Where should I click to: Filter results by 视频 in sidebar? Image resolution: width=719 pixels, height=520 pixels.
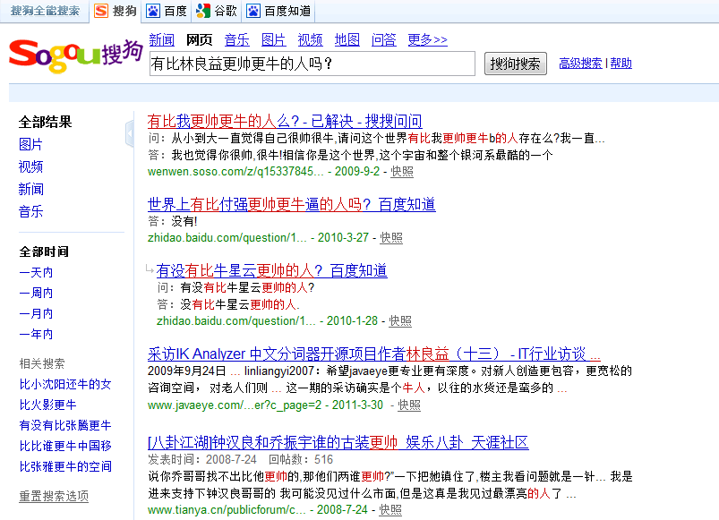[x=30, y=166]
